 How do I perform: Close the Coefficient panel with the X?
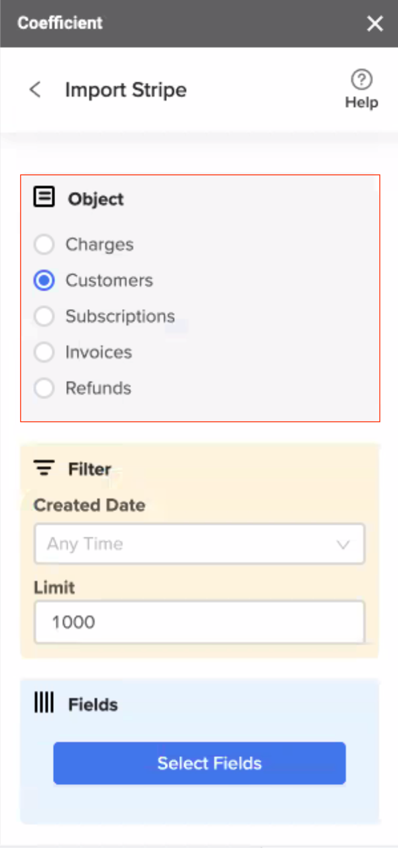point(374,24)
